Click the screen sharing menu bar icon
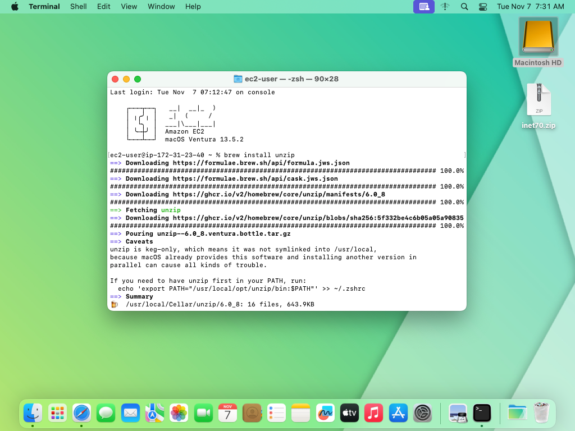Viewport: 575px width, 431px height. click(x=424, y=7)
